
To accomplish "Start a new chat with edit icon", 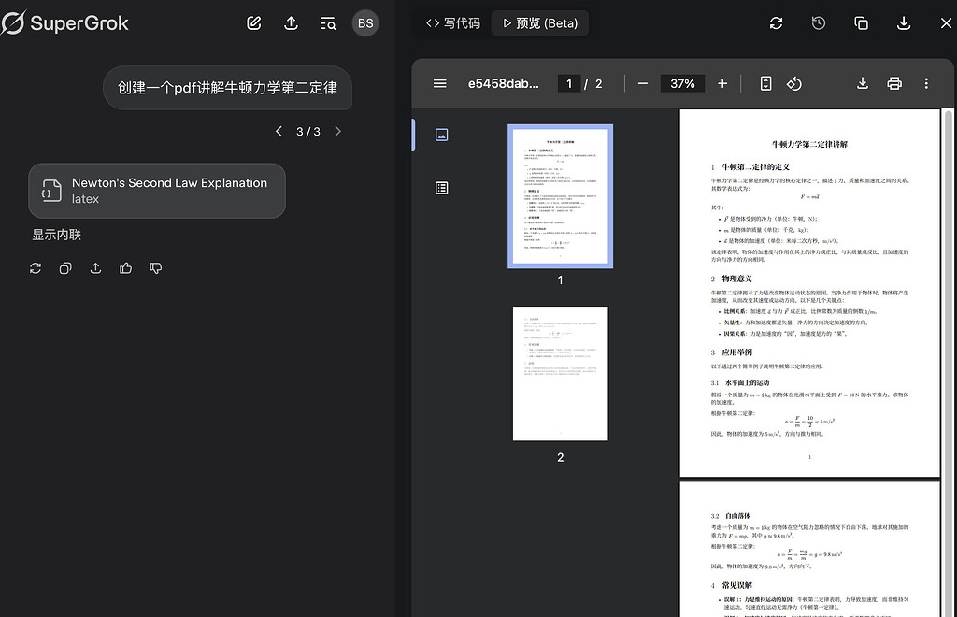I will click(x=254, y=23).
